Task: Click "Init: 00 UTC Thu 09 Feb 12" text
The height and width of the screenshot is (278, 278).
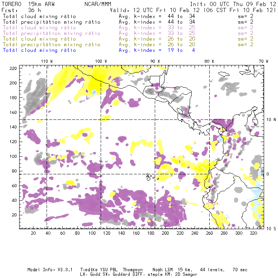Action: (x=233, y=4)
